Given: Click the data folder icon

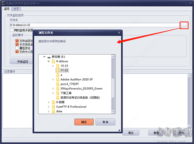Looking at the screenshot, I should coord(53,111).
